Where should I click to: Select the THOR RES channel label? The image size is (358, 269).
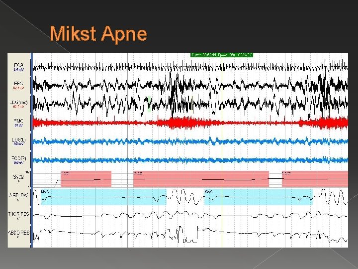tap(18, 214)
